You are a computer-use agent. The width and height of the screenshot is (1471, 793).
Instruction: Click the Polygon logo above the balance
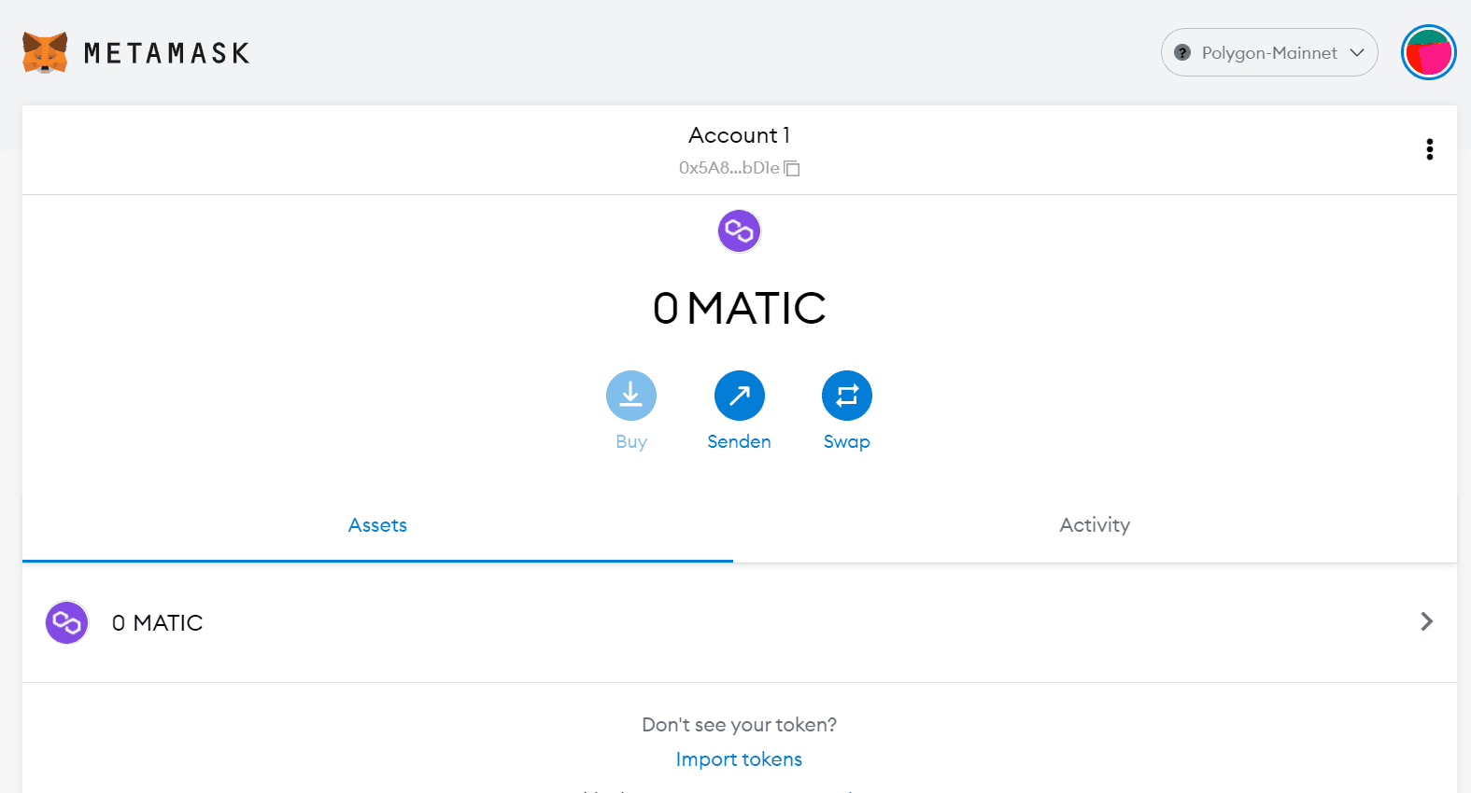[739, 230]
